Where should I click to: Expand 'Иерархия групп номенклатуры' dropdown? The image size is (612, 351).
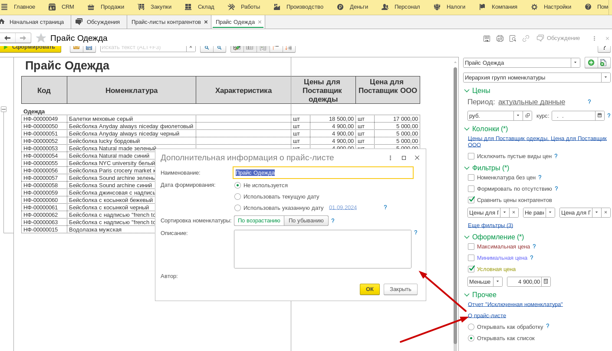pos(605,77)
